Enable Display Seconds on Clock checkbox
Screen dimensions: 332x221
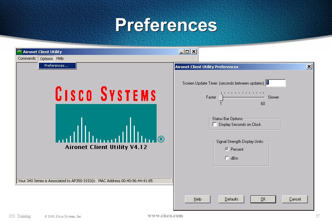coord(215,124)
